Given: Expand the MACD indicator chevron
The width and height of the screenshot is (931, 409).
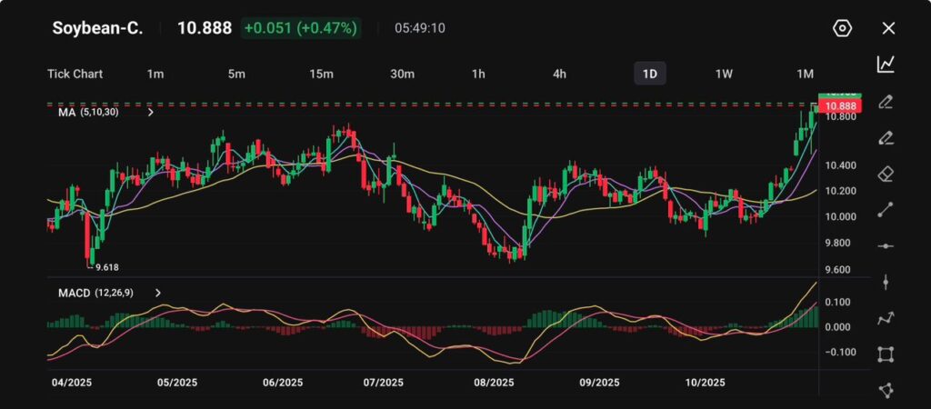Looking at the screenshot, I should (158, 293).
